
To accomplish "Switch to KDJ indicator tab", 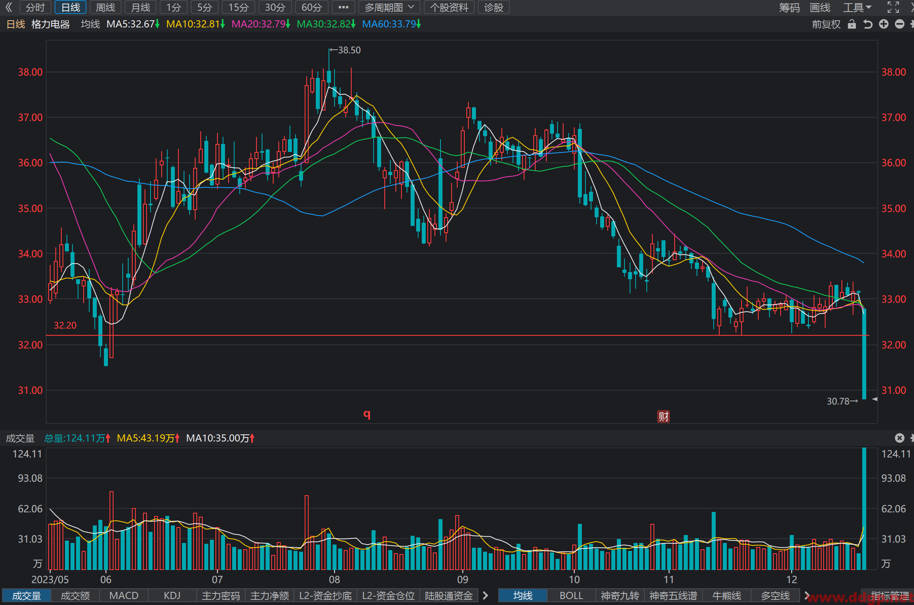I will coord(172,595).
